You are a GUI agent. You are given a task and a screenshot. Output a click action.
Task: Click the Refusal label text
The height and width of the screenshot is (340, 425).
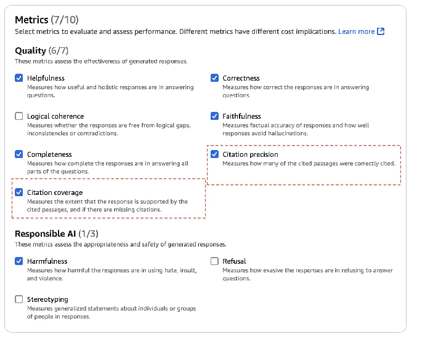click(x=234, y=261)
